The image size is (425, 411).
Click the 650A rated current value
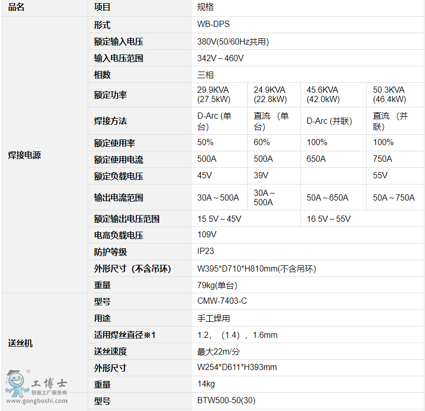point(316,159)
